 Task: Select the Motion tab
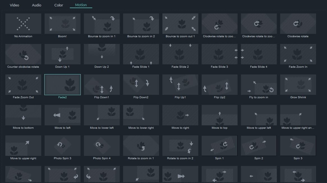pos(81,5)
